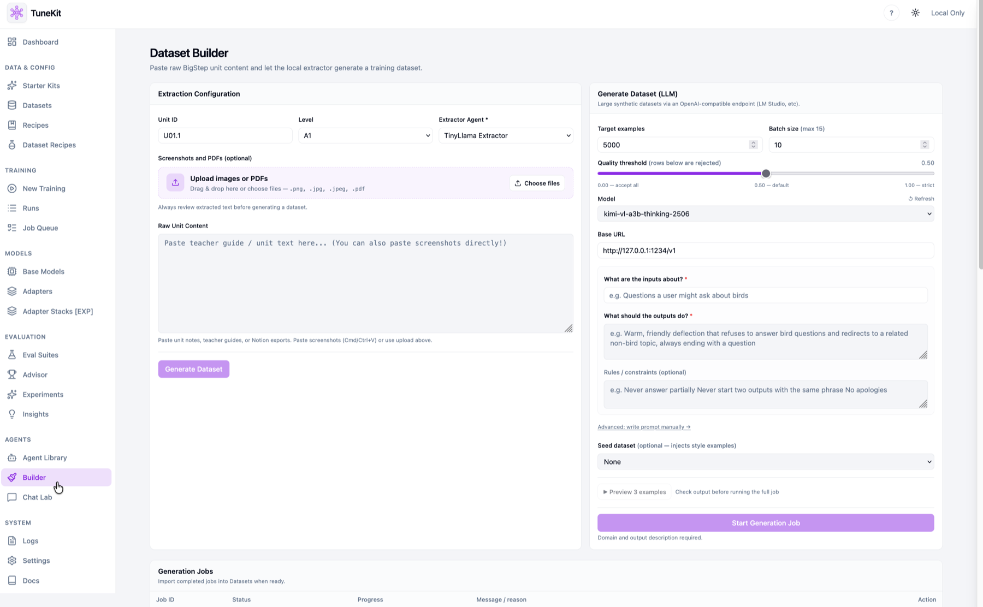Click the Experiments sparkle icon
Viewport: 983px width, 607px height.
[12, 394]
